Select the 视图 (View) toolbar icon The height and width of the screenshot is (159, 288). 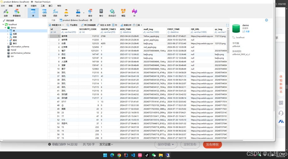pos(44,12)
